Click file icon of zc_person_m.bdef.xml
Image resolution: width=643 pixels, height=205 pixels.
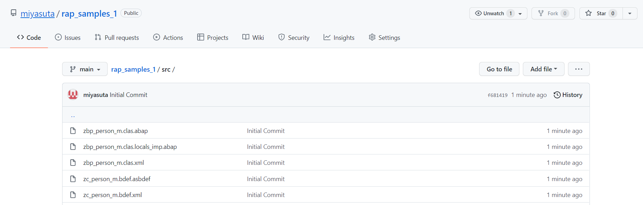pos(73,195)
